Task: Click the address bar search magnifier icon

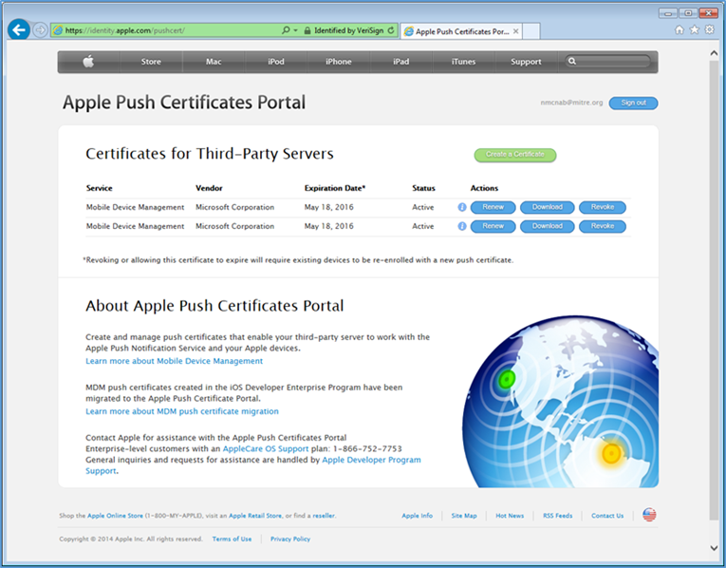Action: click(286, 30)
